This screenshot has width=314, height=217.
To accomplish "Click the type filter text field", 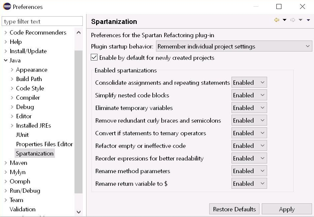I will pos(42,22).
